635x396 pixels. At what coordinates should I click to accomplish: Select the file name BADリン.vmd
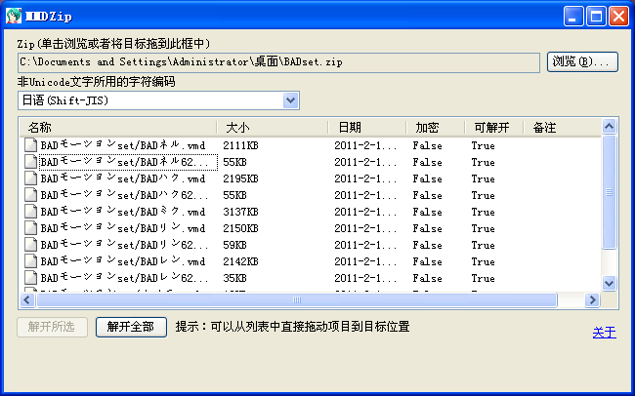click(123, 228)
